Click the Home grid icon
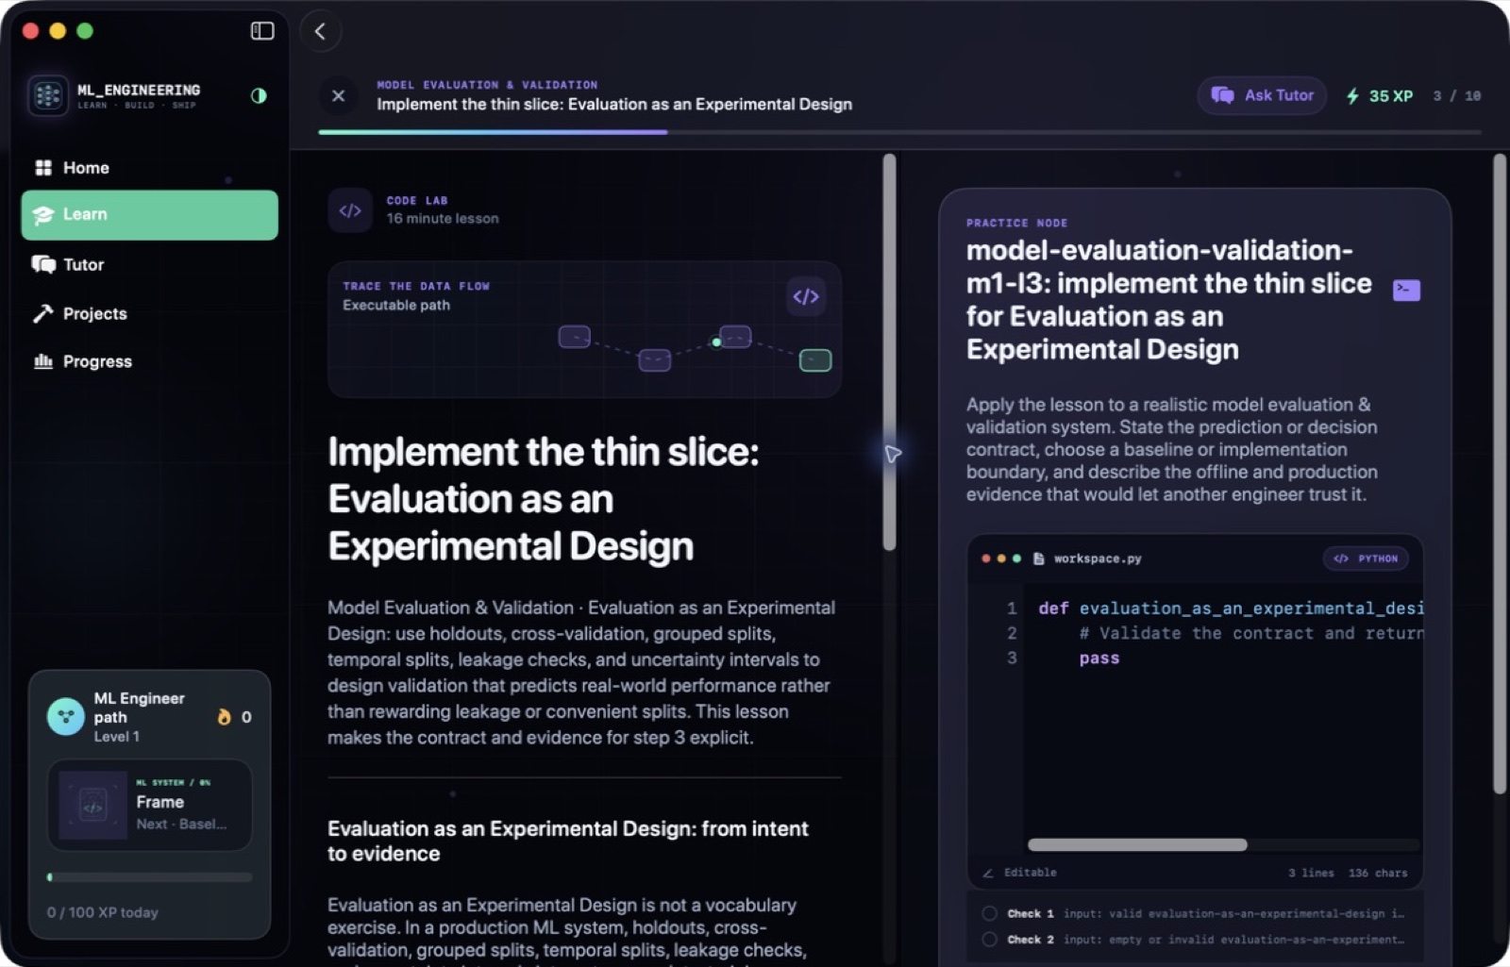 (43, 168)
